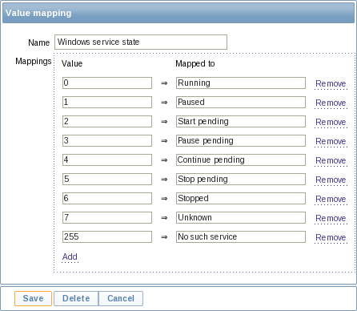The width and height of the screenshot is (357, 311).
Task: Click the value field containing 3
Action: tap(107, 140)
